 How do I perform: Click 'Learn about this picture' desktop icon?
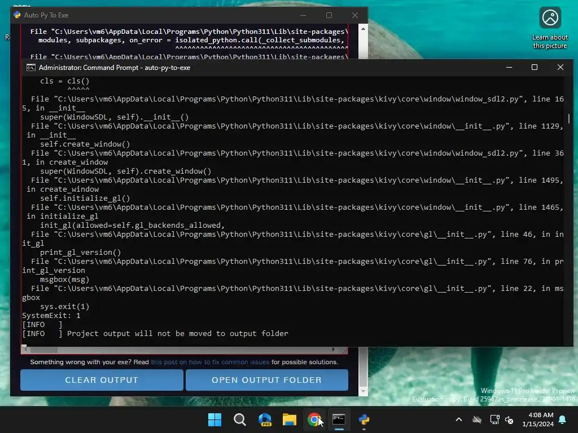(550, 28)
